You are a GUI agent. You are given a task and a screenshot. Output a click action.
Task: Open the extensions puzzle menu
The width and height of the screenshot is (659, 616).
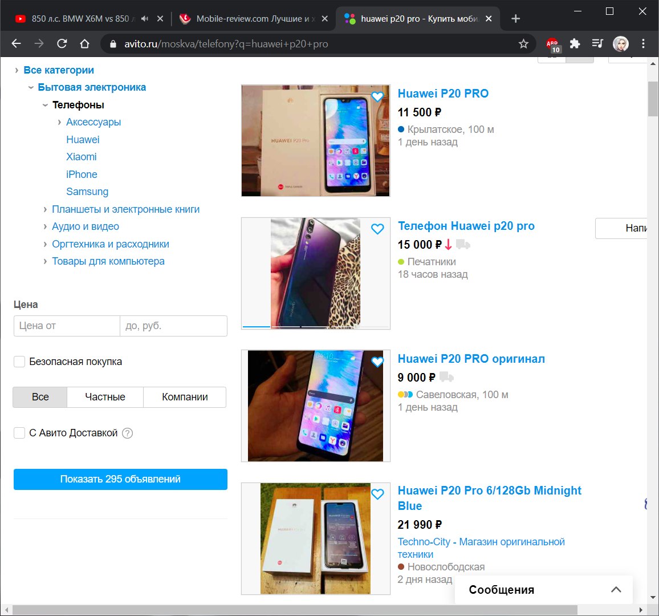click(575, 44)
